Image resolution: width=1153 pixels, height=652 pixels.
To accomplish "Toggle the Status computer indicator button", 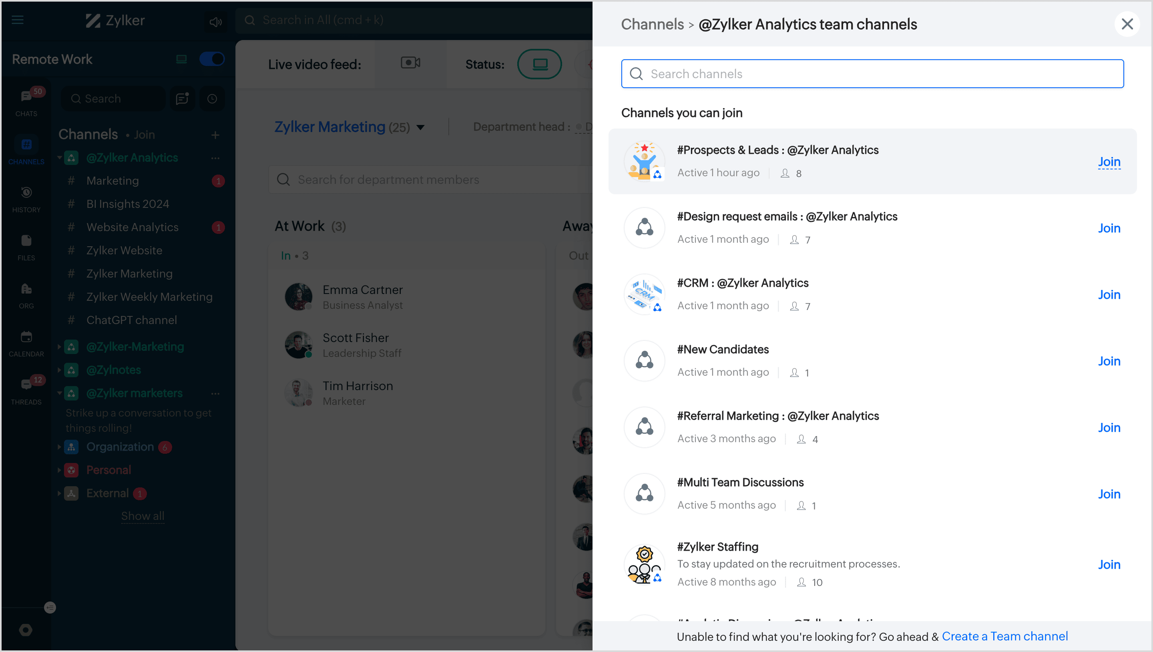I will [539, 64].
